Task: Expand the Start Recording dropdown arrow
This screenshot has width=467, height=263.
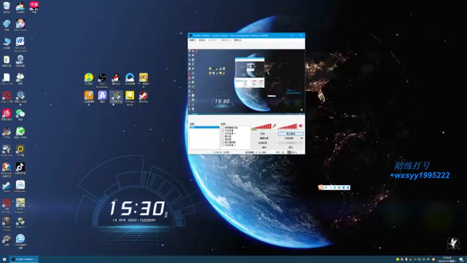Action: 302,139
